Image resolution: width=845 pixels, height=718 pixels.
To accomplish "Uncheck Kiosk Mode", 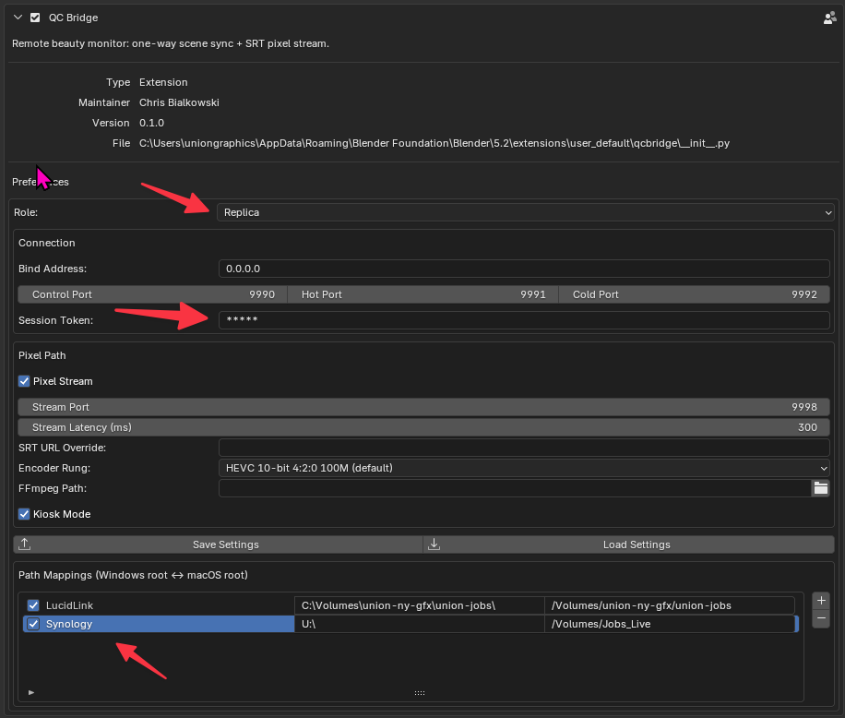I will [x=24, y=514].
